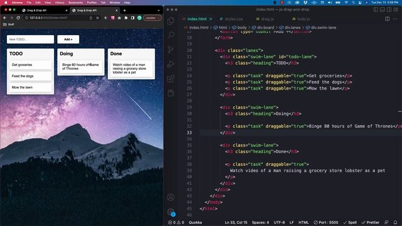
Task: Expand body breadcrumb in VS Code
Action: click(x=239, y=28)
